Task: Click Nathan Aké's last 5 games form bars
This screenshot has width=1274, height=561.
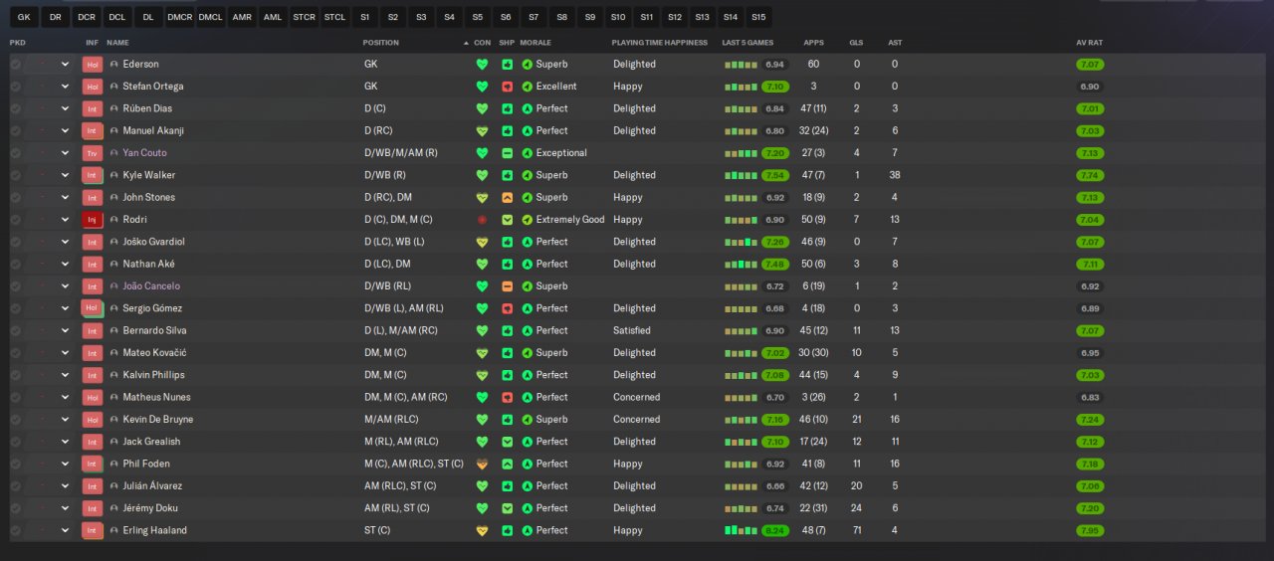Action: [x=741, y=265]
